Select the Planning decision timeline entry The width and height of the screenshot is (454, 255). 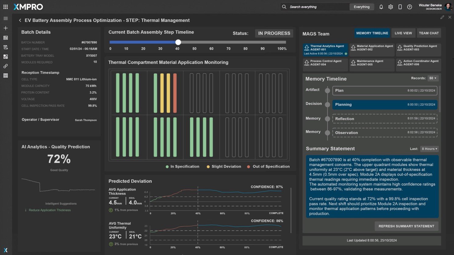coord(384,104)
